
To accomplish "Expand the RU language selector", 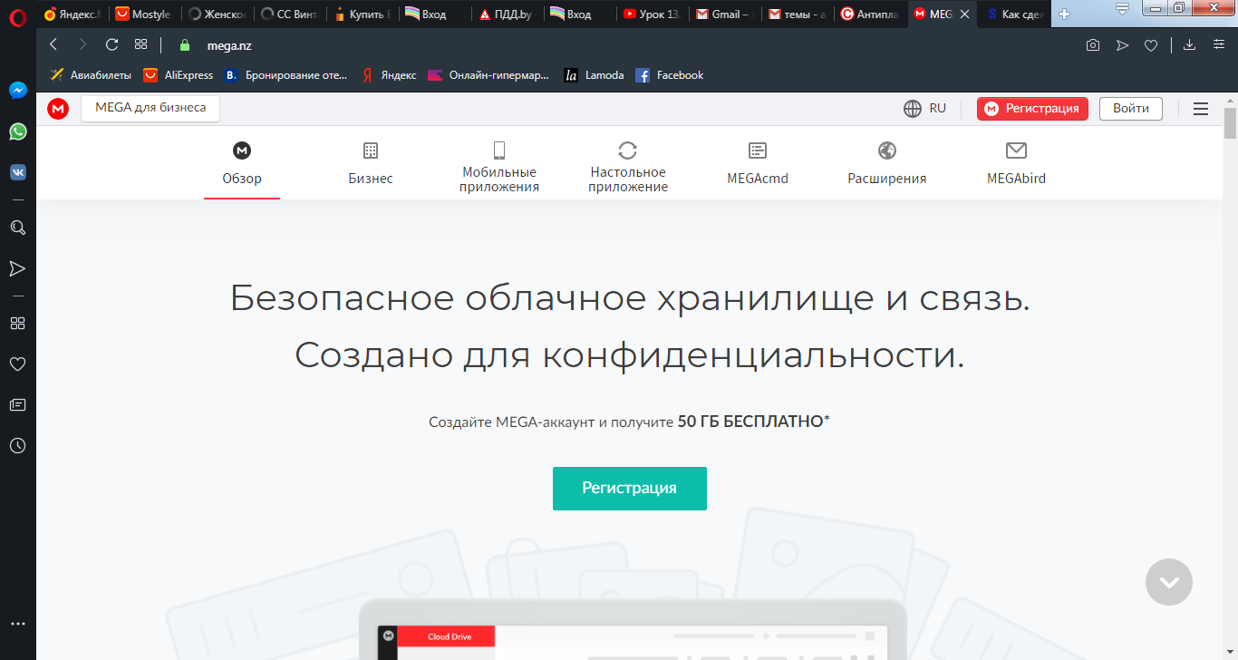I will [925, 109].
